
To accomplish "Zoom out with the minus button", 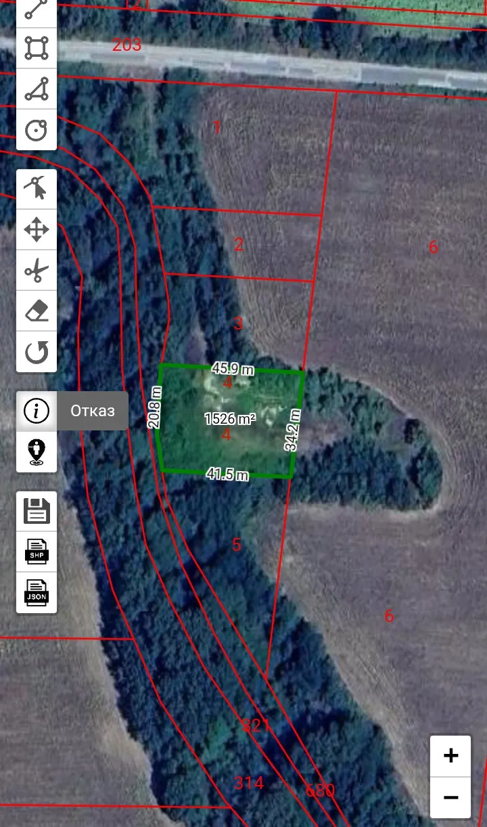I will click(450, 797).
